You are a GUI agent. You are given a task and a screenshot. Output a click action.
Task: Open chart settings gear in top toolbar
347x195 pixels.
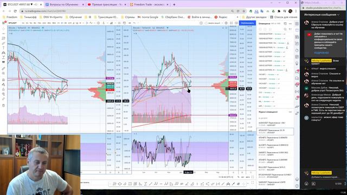click(226, 23)
